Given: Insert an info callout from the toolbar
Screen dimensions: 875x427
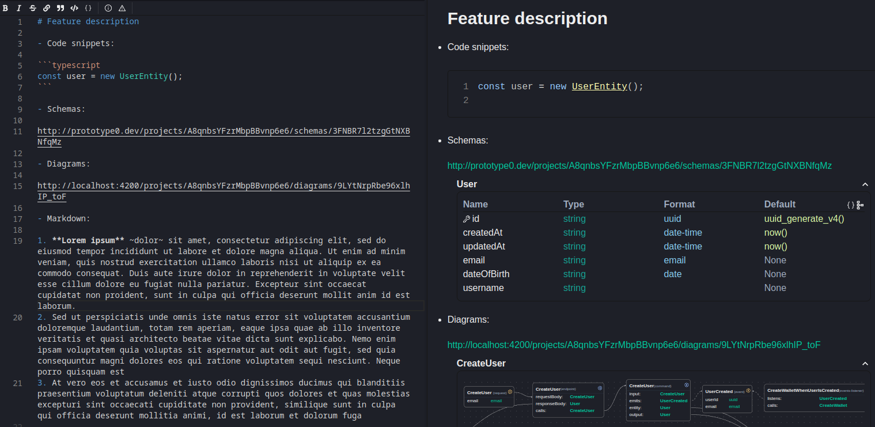Looking at the screenshot, I should 108,8.
